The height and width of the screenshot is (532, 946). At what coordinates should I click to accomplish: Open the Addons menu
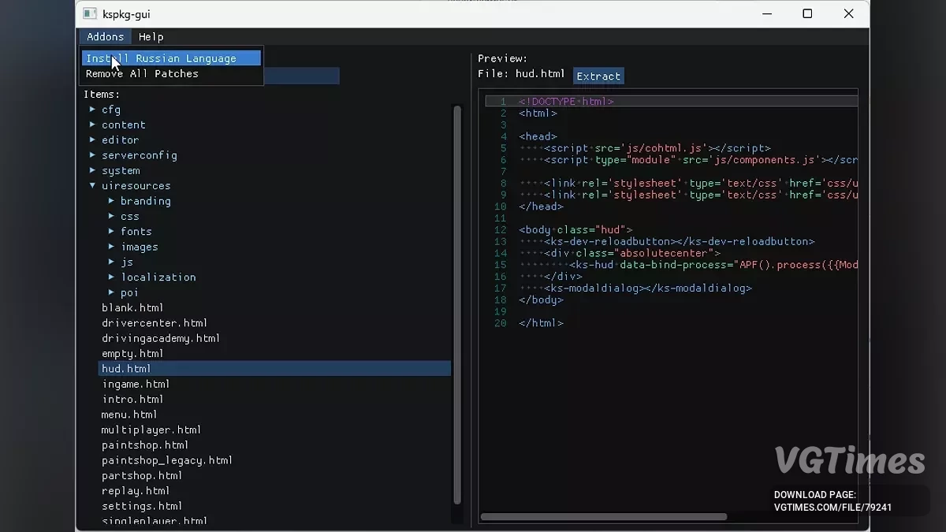pyautogui.click(x=105, y=37)
